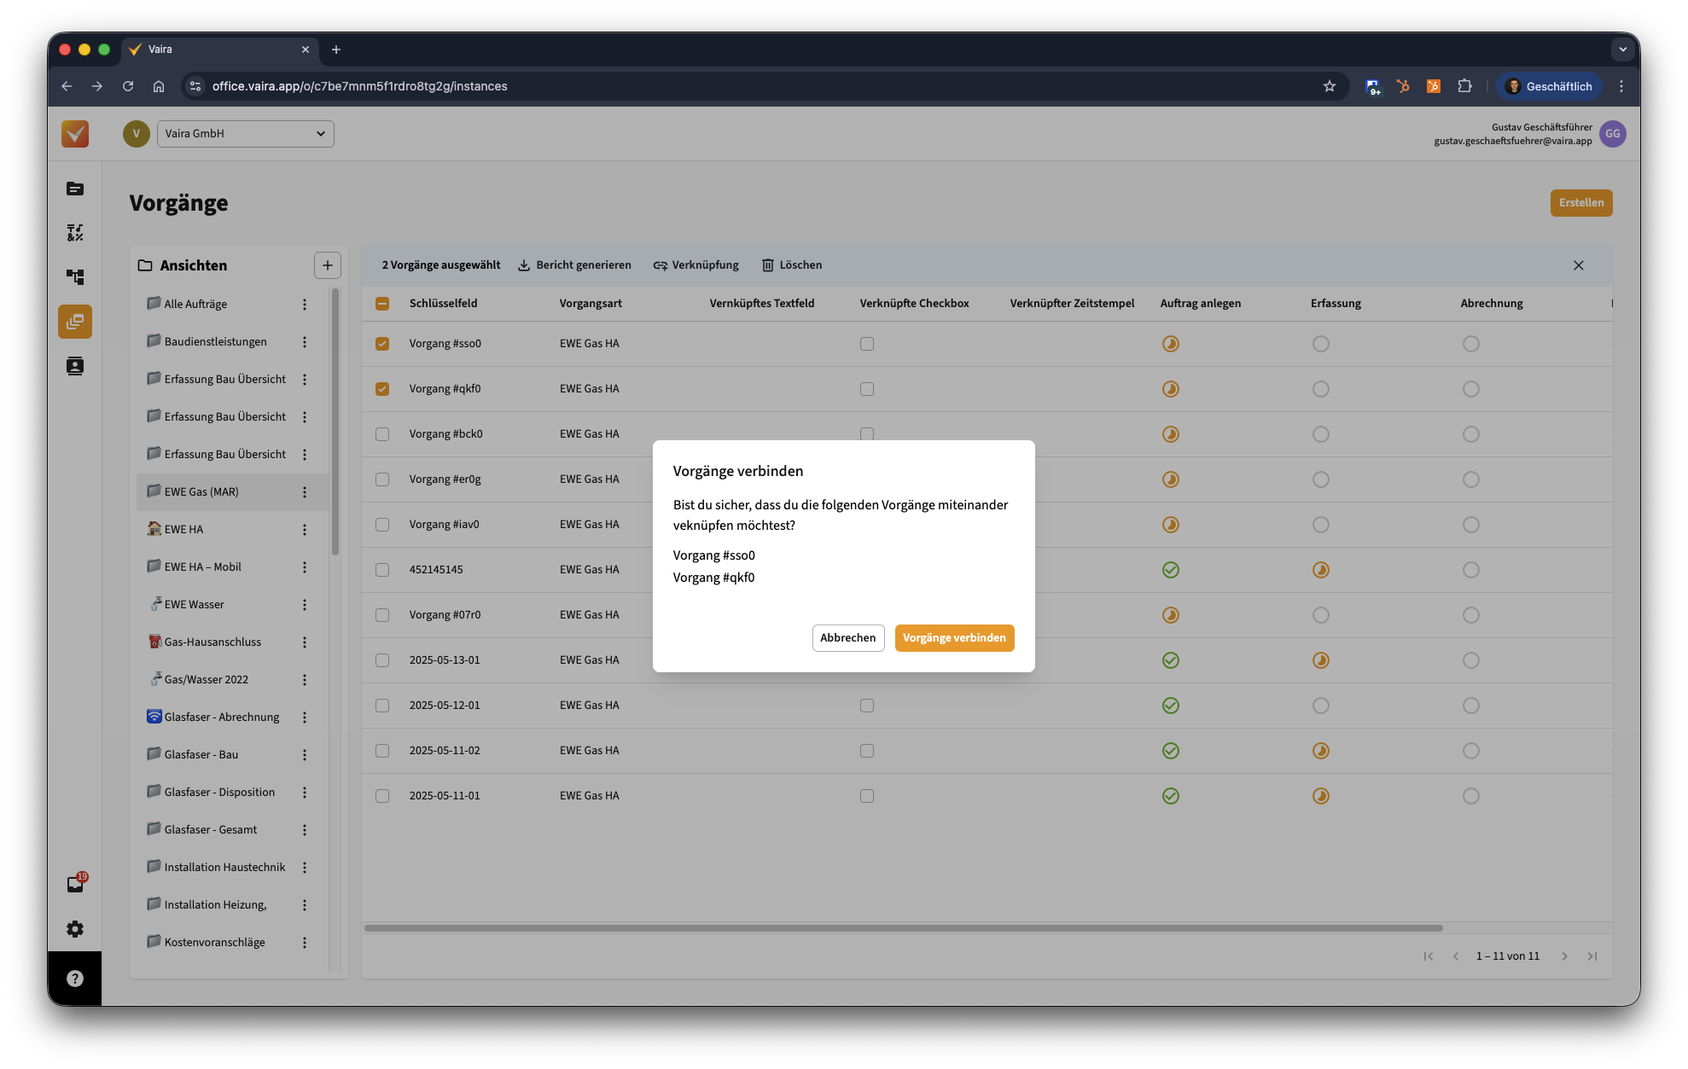Click the Abbrechen button
1688x1069 pixels.
tap(847, 638)
